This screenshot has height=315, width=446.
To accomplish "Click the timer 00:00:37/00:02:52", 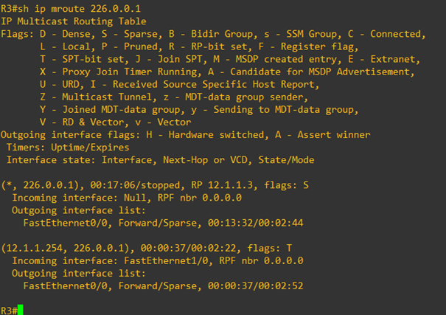I will pos(255,285).
